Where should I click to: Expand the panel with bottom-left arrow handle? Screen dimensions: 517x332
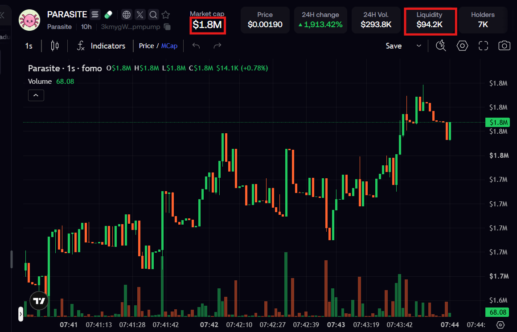pyautogui.click(x=21, y=314)
